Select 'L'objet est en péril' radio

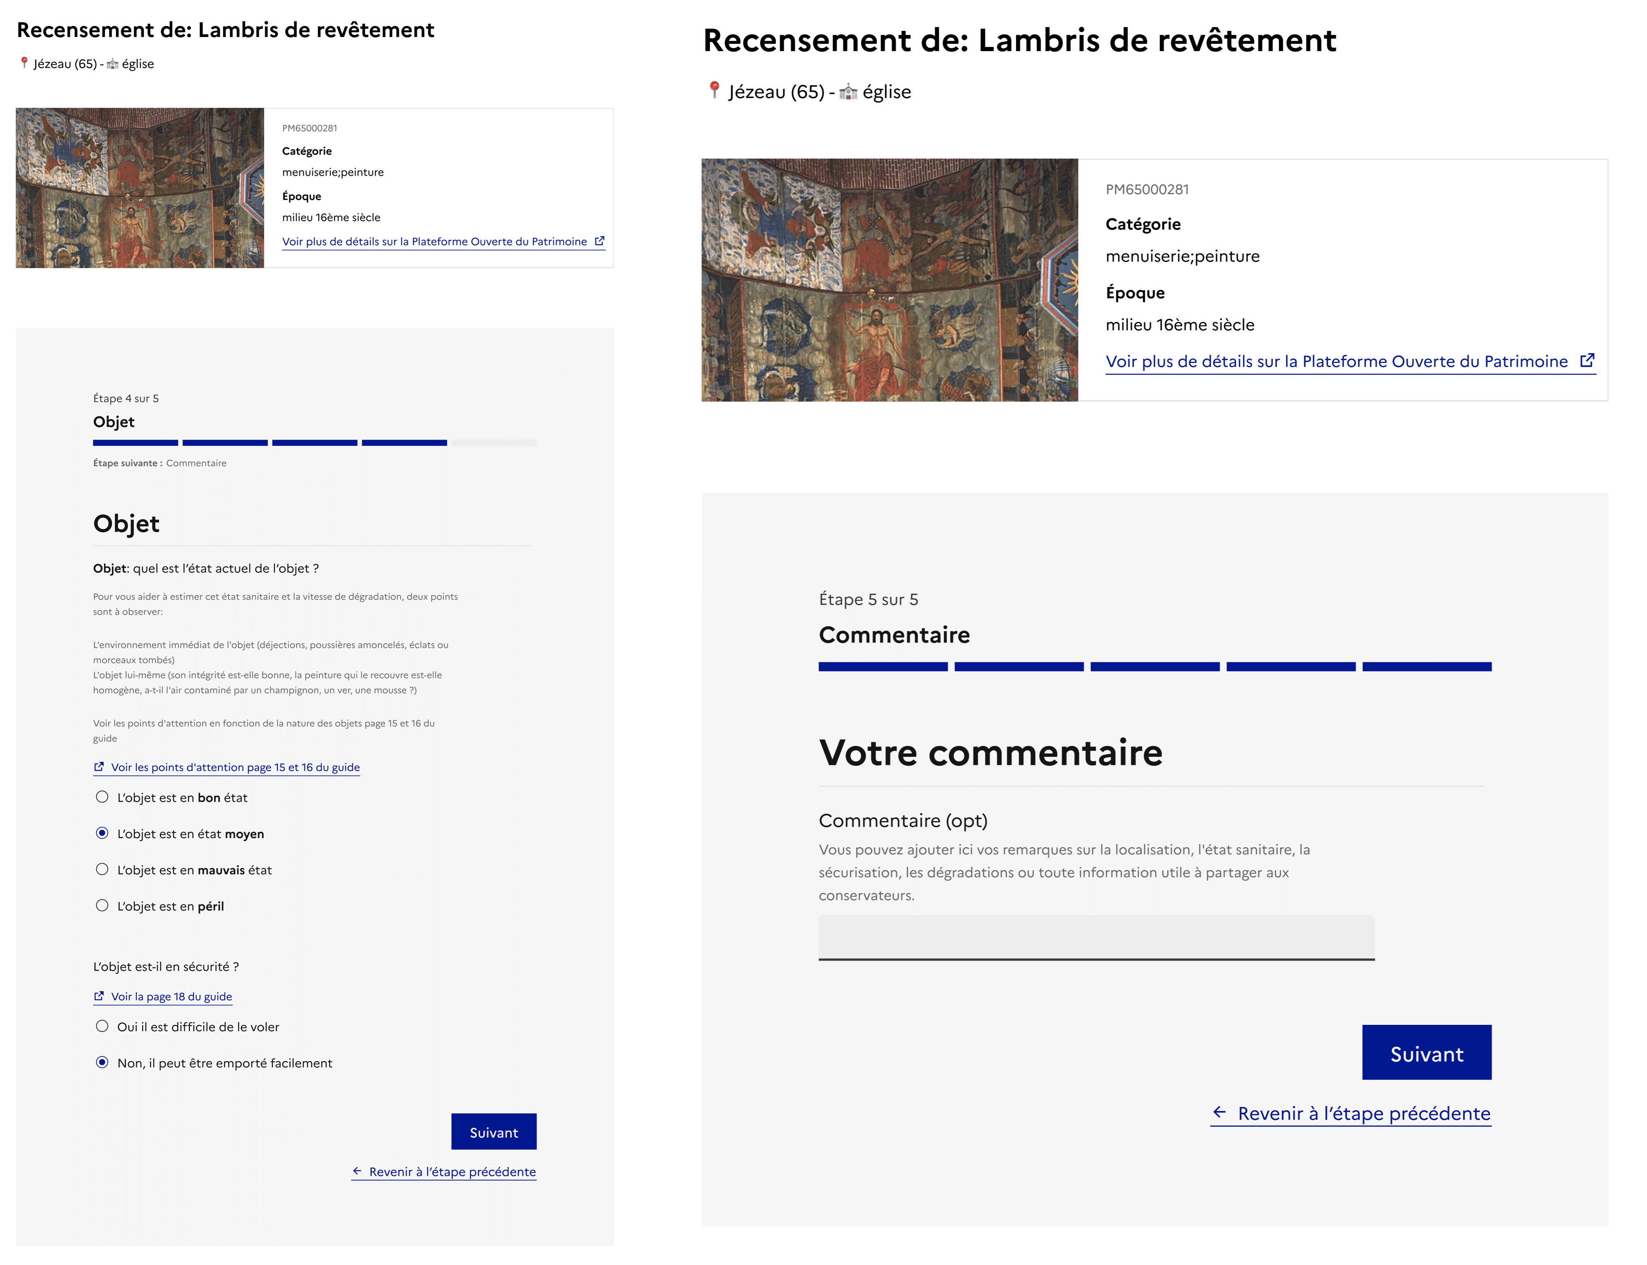(103, 905)
